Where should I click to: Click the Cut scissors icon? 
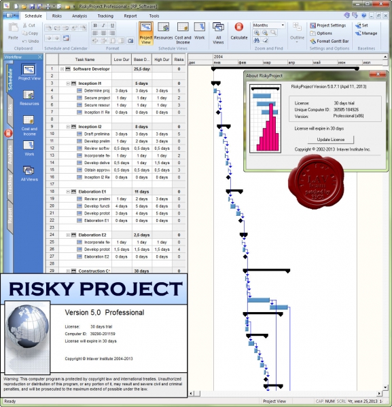coord(25,25)
